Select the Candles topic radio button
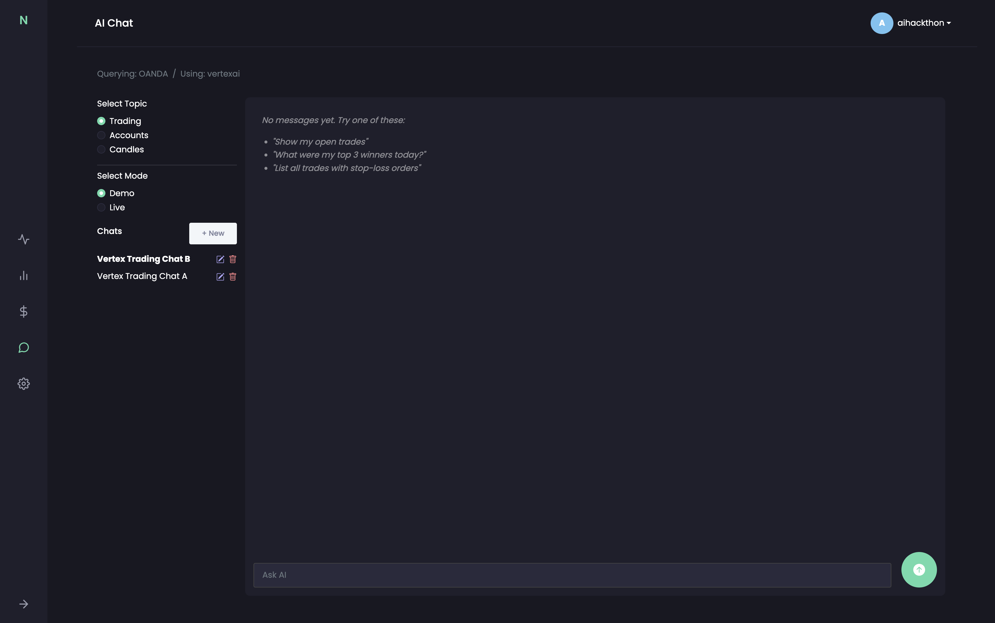 click(101, 150)
